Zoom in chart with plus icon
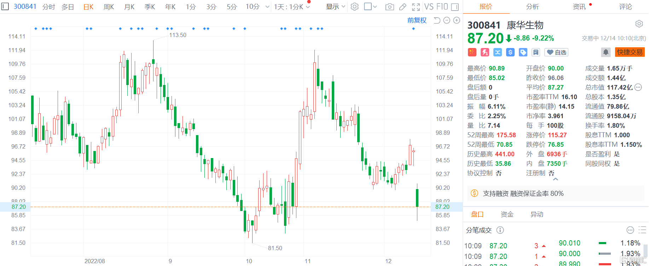This screenshot has height=266, width=649. tap(457, 20)
